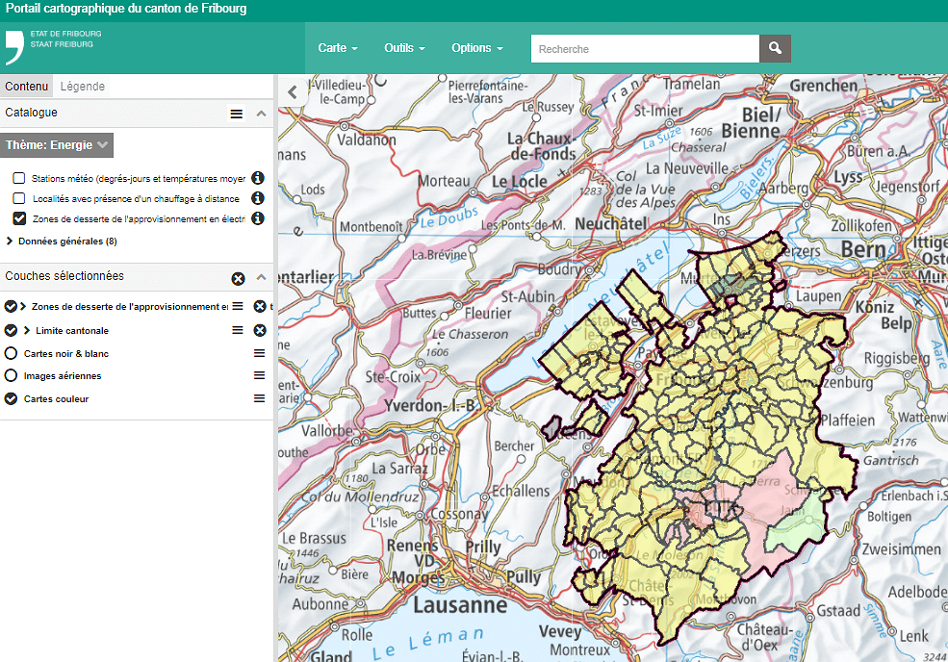Enable the Stations météo checkbox
948x662 pixels.
(19, 178)
